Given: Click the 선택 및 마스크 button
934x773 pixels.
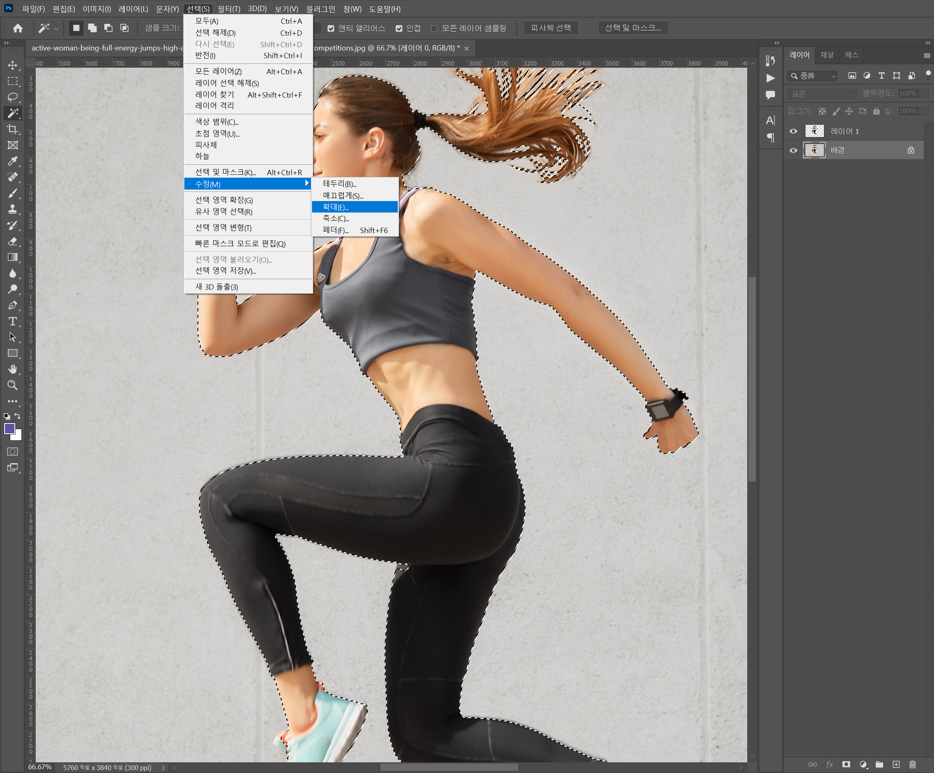Looking at the screenshot, I should 632,28.
